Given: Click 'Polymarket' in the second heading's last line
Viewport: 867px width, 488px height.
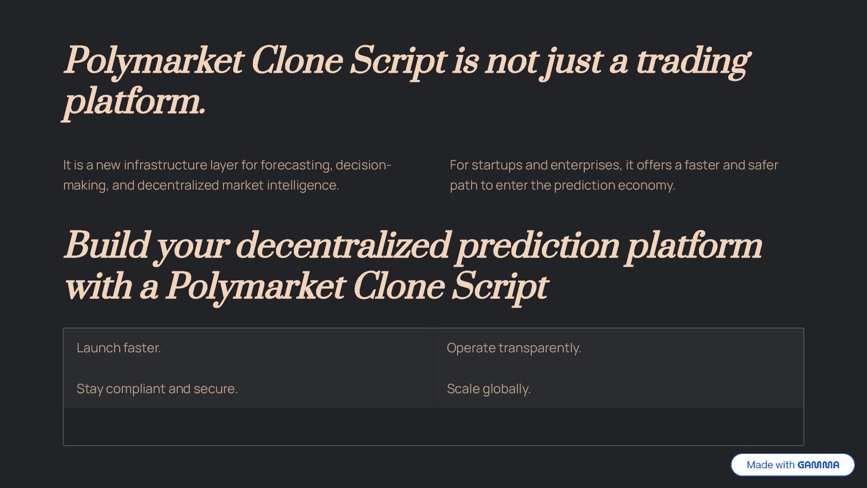Looking at the screenshot, I should pyautogui.click(x=256, y=287).
